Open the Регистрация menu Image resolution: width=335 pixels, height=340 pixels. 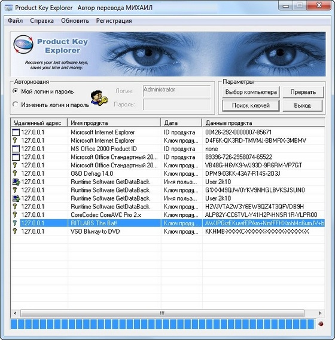click(x=114, y=21)
